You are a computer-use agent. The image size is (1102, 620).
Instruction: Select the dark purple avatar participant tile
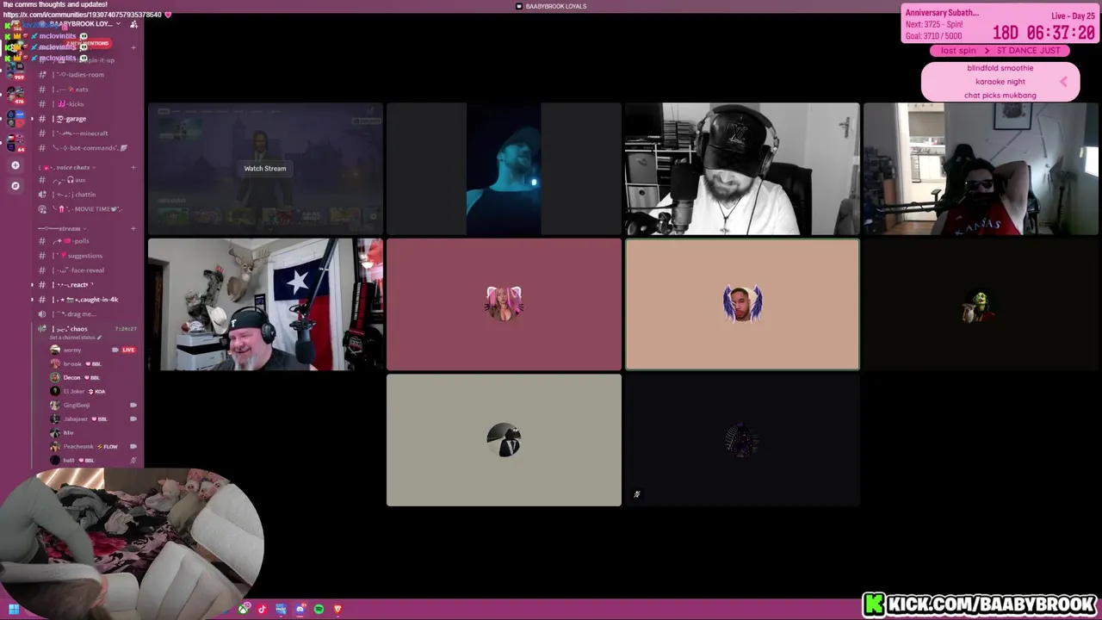[x=742, y=440]
